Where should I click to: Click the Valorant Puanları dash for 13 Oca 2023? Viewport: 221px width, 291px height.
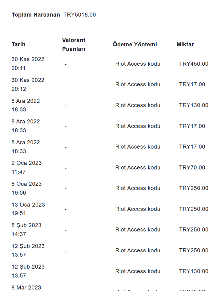[x=66, y=210]
